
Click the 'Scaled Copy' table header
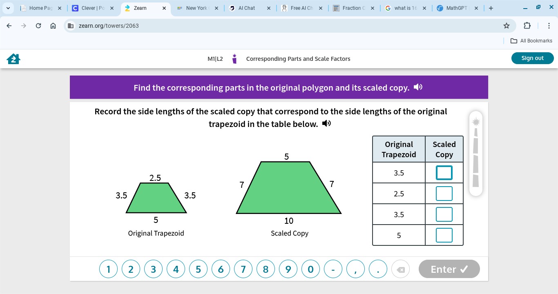444,149
